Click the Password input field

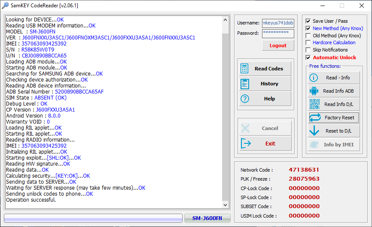click(x=278, y=33)
